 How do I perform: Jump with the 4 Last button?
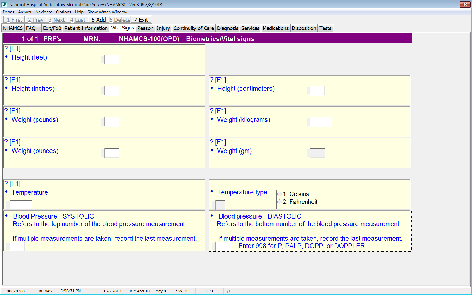tap(78, 20)
